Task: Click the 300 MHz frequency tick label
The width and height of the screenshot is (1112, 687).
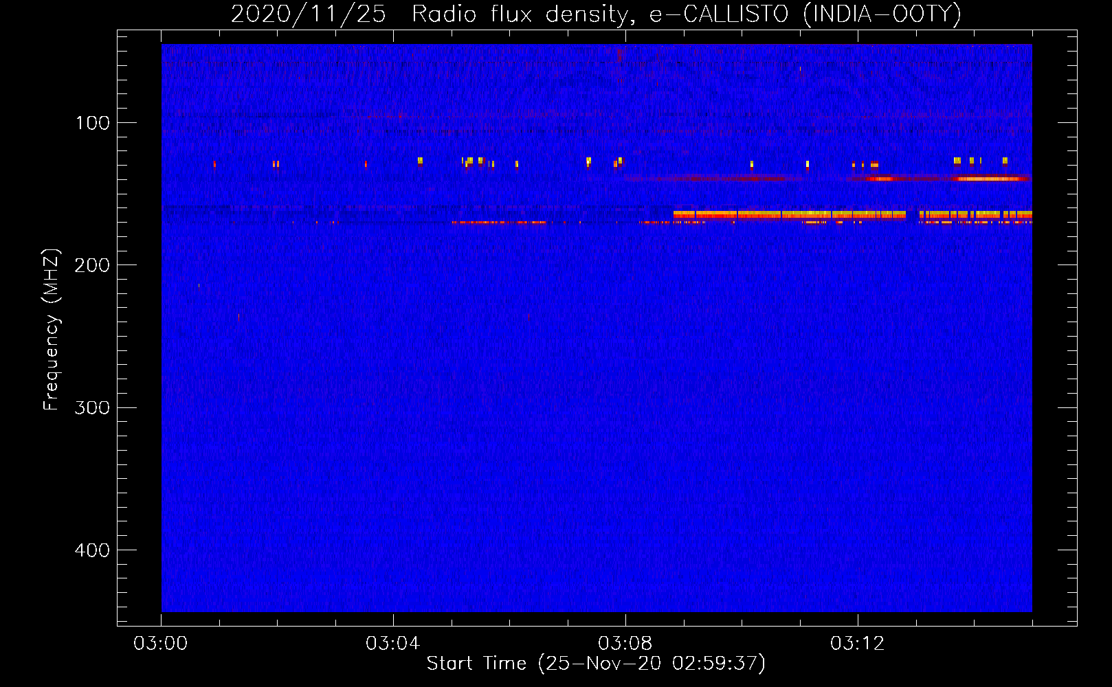Action: (x=92, y=407)
